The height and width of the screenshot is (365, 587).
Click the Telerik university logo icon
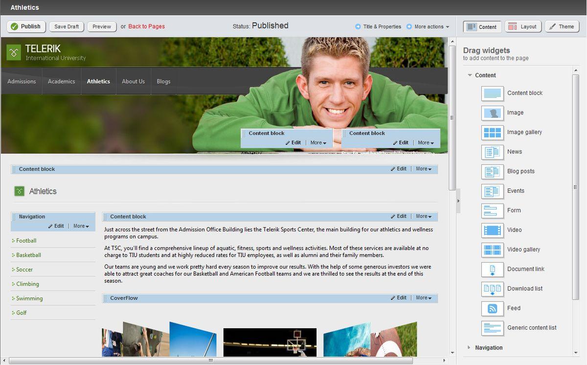click(14, 52)
